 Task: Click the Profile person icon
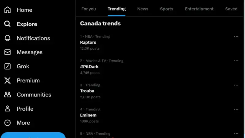click(x=7, y=109)
